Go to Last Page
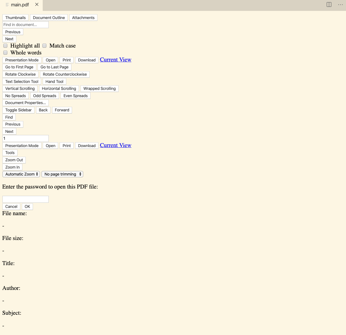The height and width of the screenshot is (335, 346). tap(54, 67)
